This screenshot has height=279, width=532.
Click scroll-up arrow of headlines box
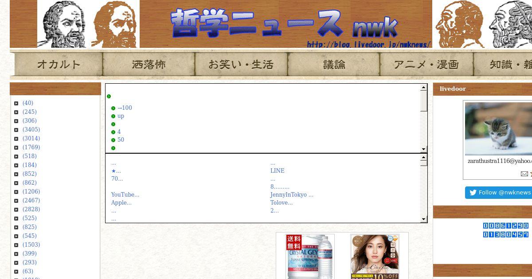click(x=424, y=157)
